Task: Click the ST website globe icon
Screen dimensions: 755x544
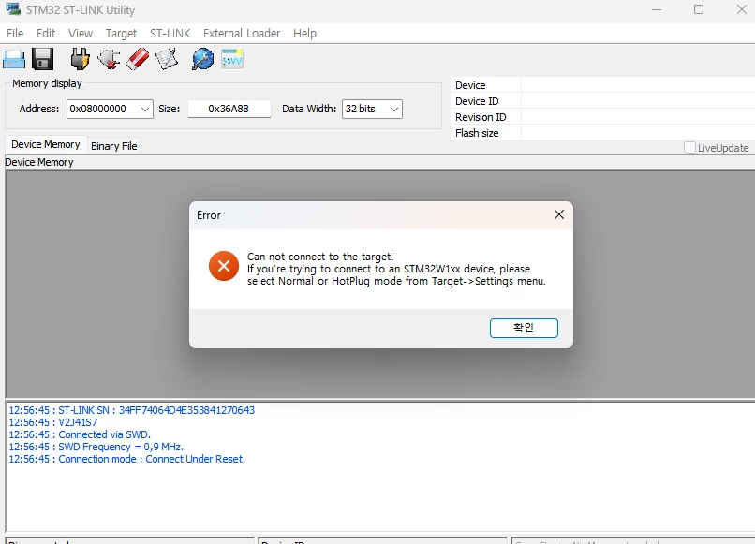Action: click(x=202, y=59)
